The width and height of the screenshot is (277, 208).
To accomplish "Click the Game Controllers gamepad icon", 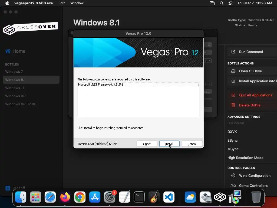I will click(x=233, y=186).
